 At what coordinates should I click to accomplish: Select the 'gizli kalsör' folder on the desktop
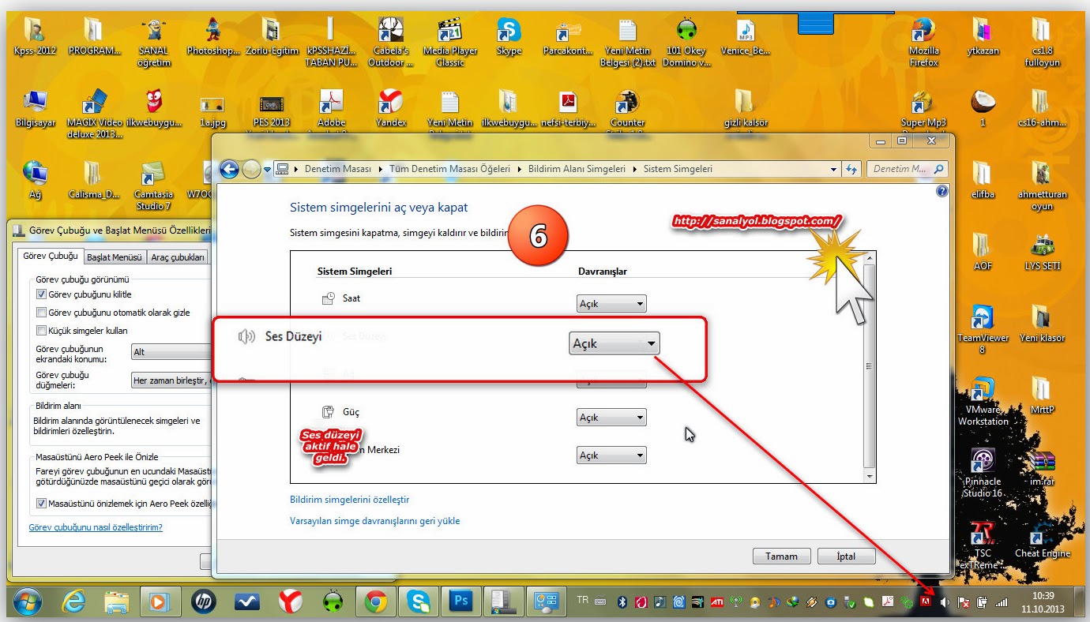[x=745, y=109]
